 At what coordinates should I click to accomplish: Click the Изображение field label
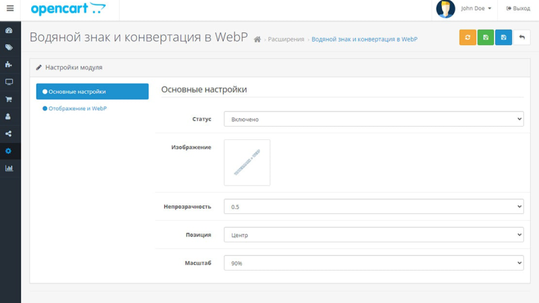point(191,147)
